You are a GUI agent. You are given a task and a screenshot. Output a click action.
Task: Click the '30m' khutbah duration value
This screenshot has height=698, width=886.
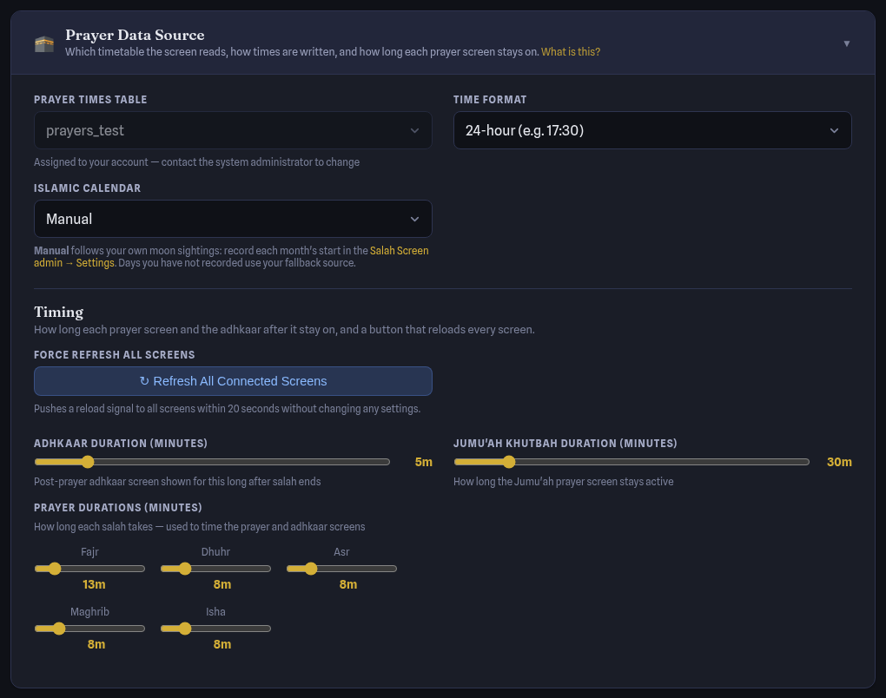tap(839, 462)
